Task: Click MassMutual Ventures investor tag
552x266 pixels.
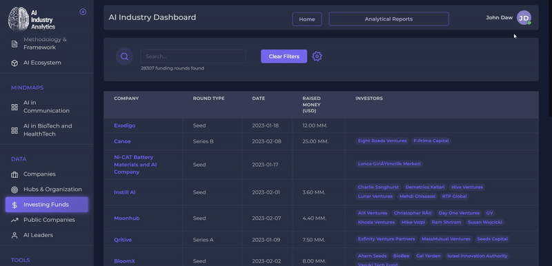Action: coord(446,239)
